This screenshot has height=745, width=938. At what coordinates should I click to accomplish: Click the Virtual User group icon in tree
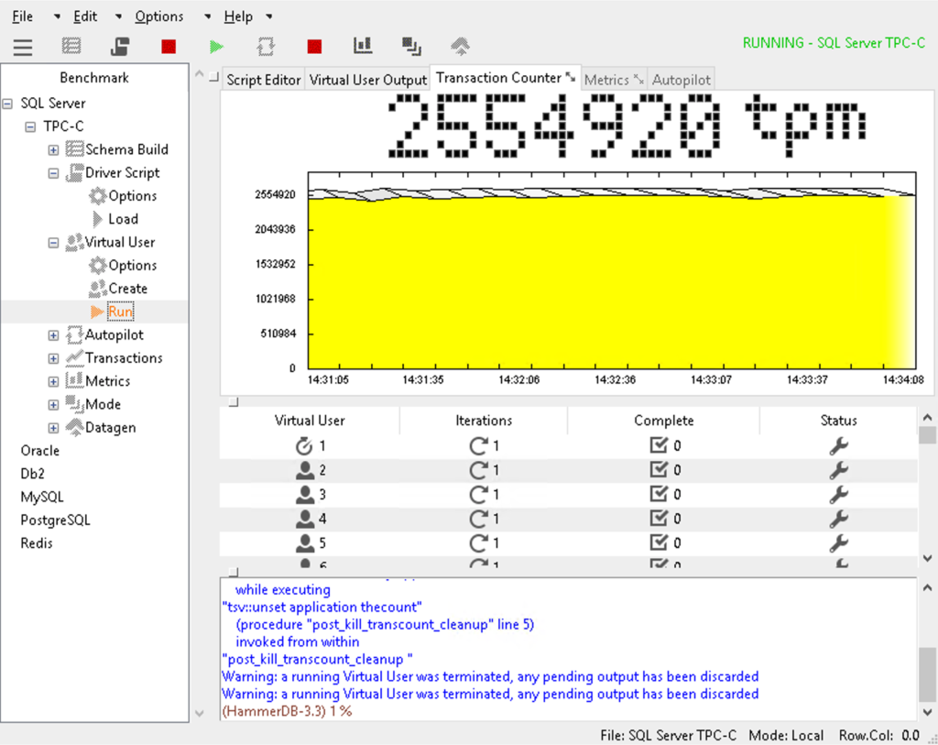(74, 242)
